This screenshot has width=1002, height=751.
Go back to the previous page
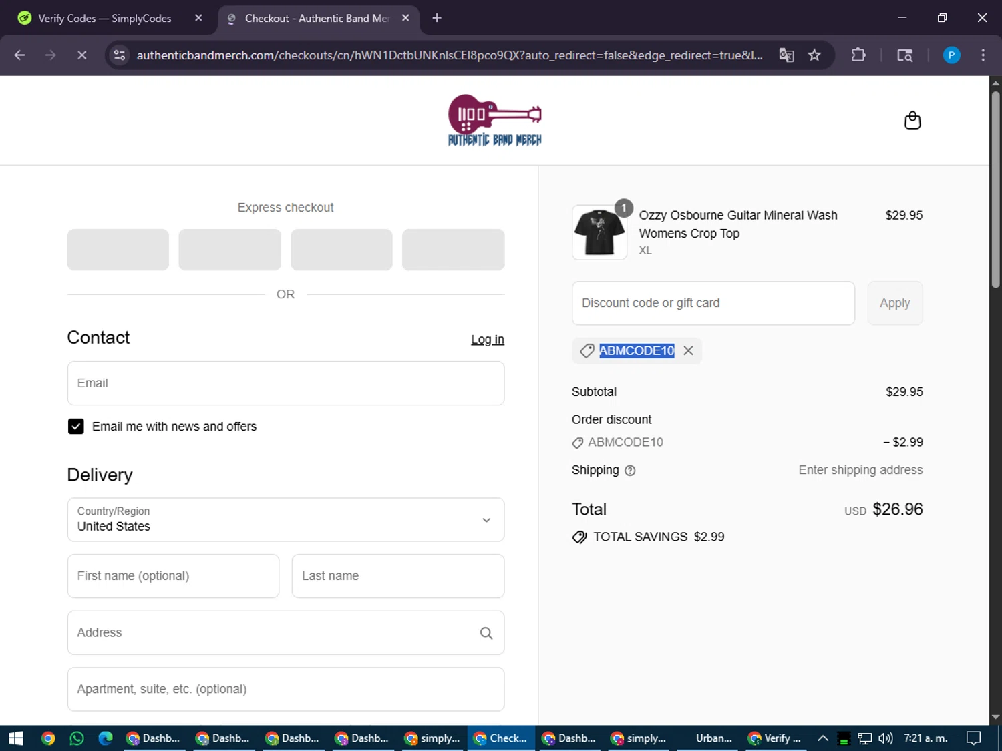(x=19, y=55)
